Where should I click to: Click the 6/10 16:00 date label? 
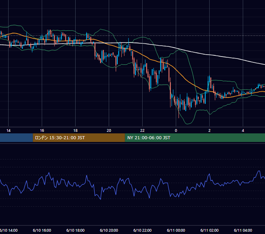42,230
